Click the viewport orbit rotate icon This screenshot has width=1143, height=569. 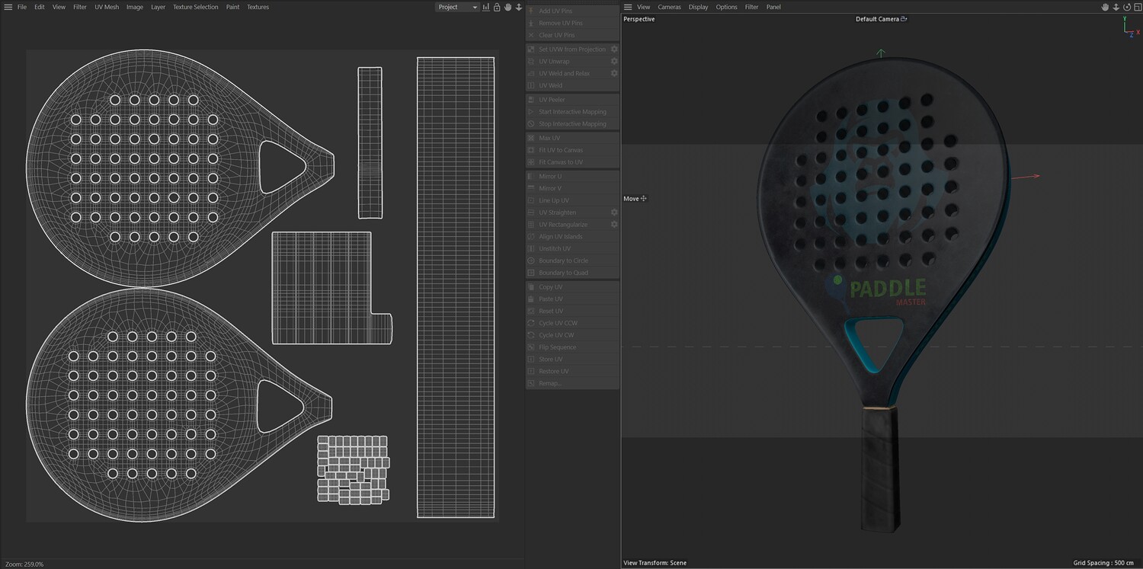tap(1125, 7)
